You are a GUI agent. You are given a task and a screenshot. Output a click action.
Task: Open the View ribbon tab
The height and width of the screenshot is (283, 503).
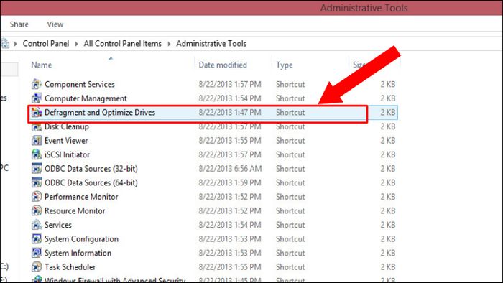pos(55,24)
